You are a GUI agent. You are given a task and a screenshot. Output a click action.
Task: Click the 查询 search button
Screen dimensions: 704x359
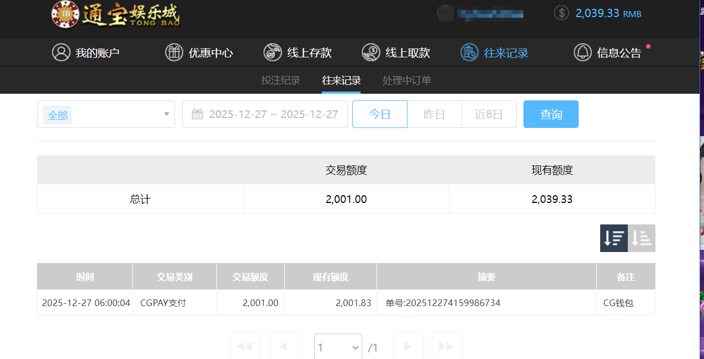(x=551, y=114)
